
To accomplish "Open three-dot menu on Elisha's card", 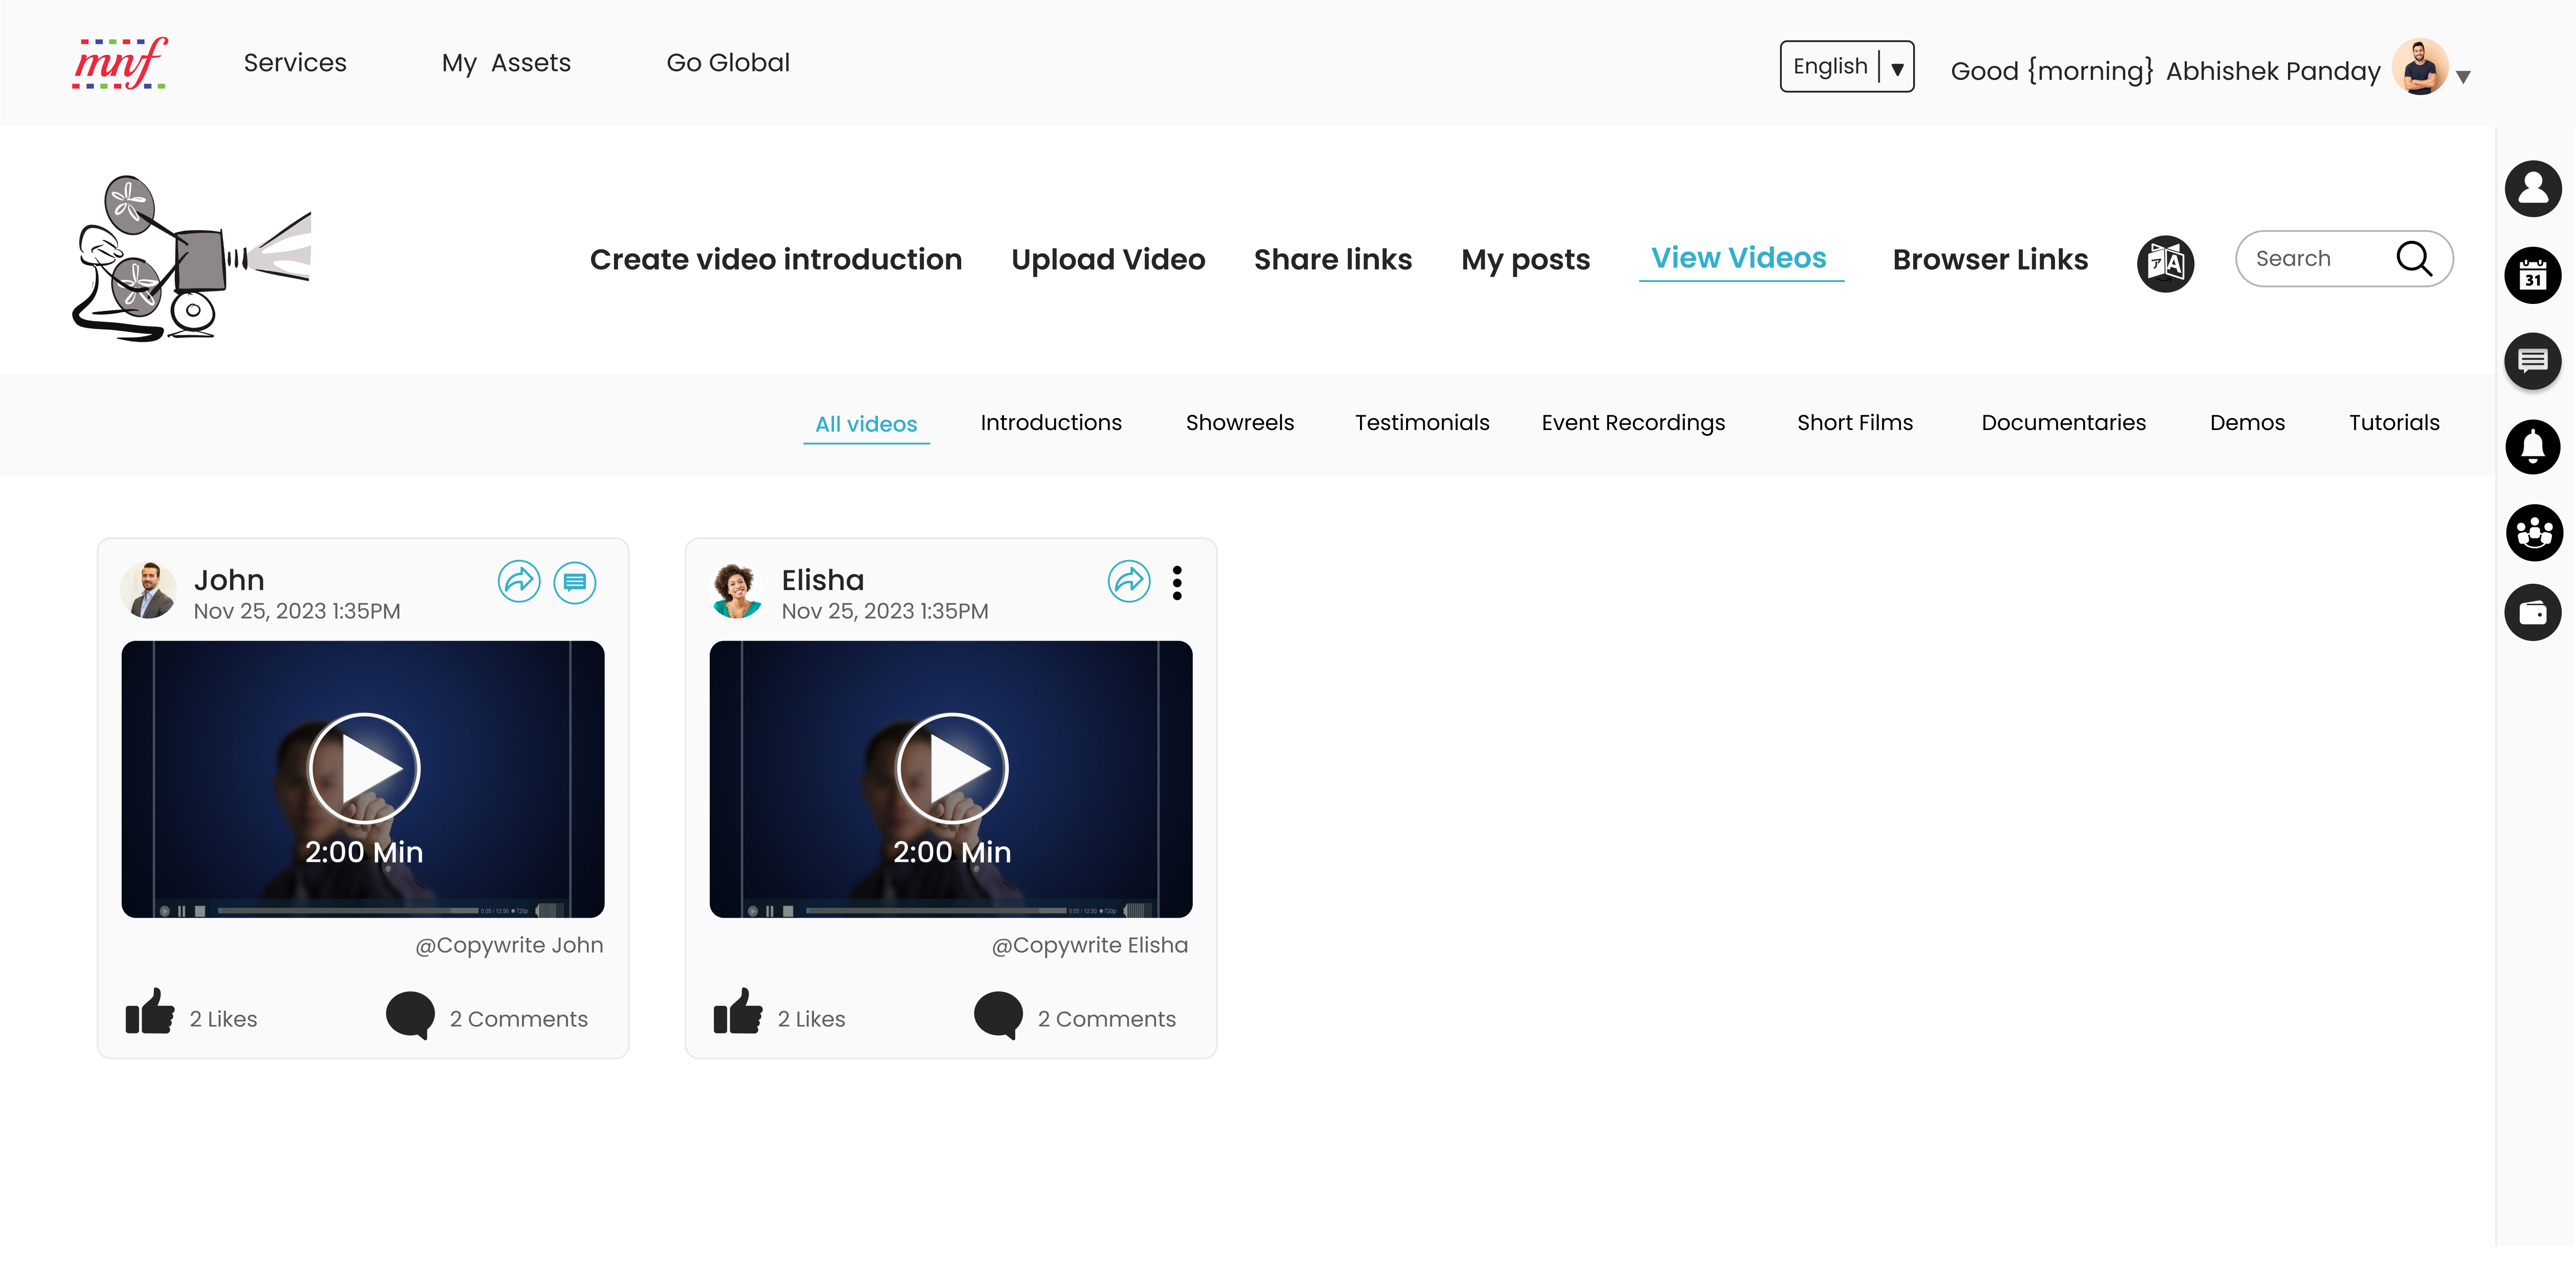I will (x=1177, y=582).
